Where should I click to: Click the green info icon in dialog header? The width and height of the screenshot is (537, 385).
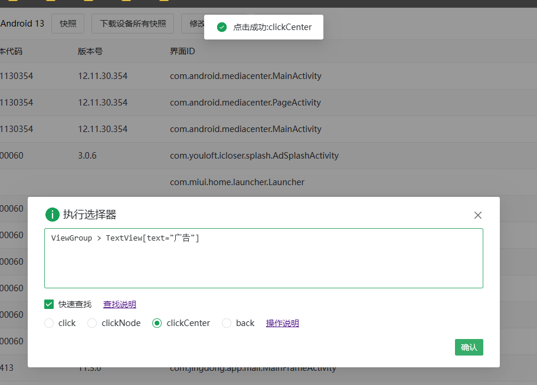[53, 215]
